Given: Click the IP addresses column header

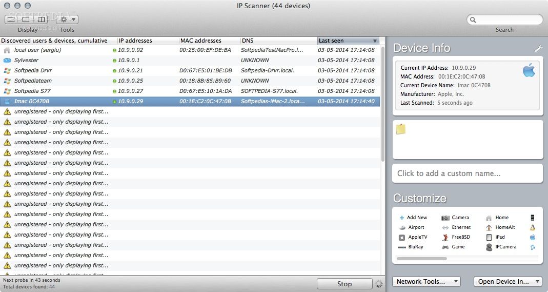Looking at the screenshot, I should pos(148,41).
